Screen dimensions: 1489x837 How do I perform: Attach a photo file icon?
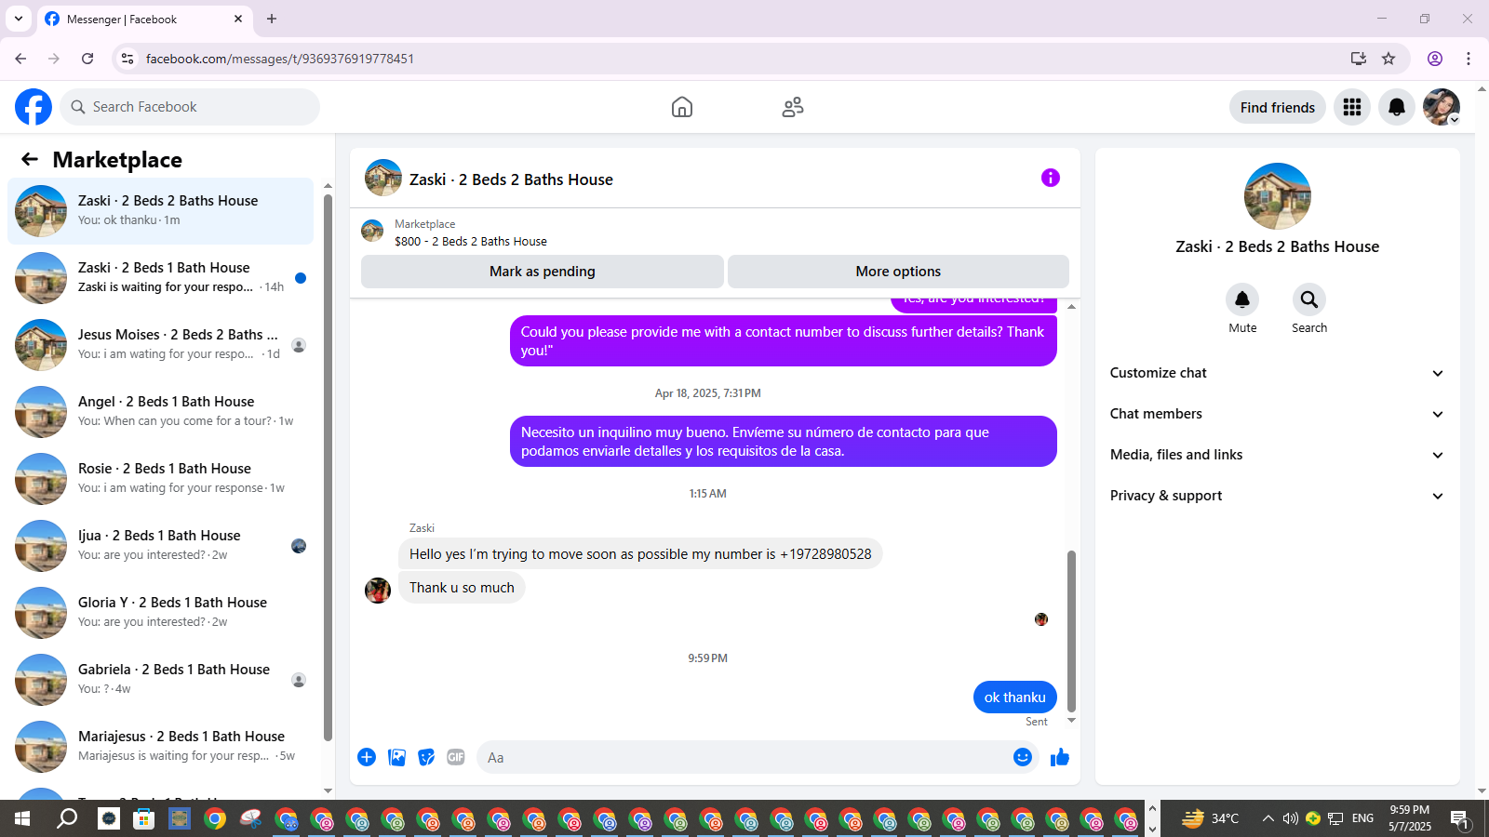(x=396, y=757)
